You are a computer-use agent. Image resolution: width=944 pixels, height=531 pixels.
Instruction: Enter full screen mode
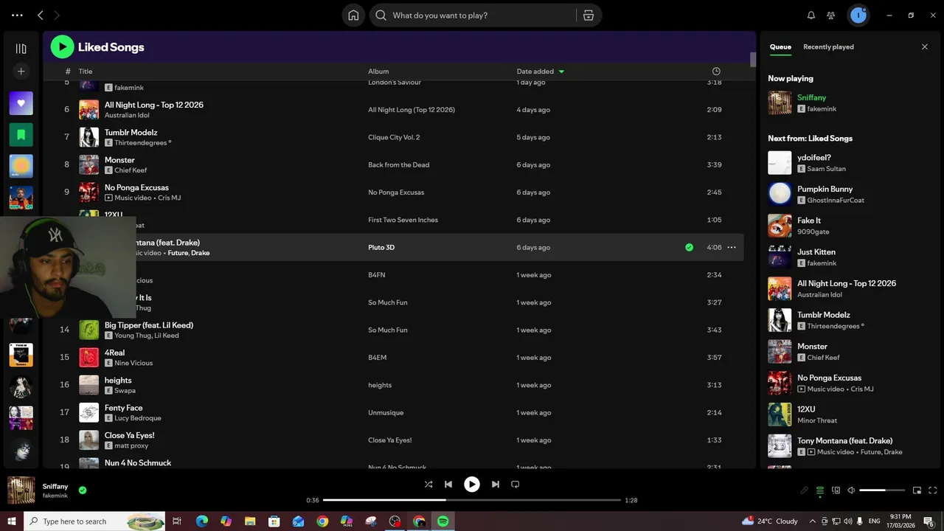coord(933,490)
